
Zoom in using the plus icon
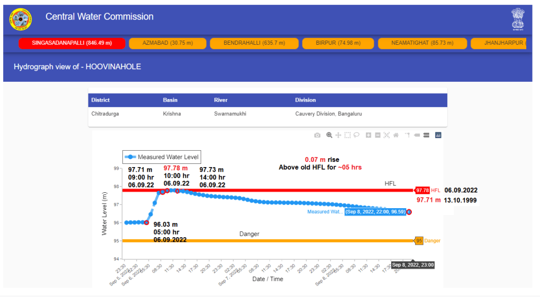coord(369,135)
